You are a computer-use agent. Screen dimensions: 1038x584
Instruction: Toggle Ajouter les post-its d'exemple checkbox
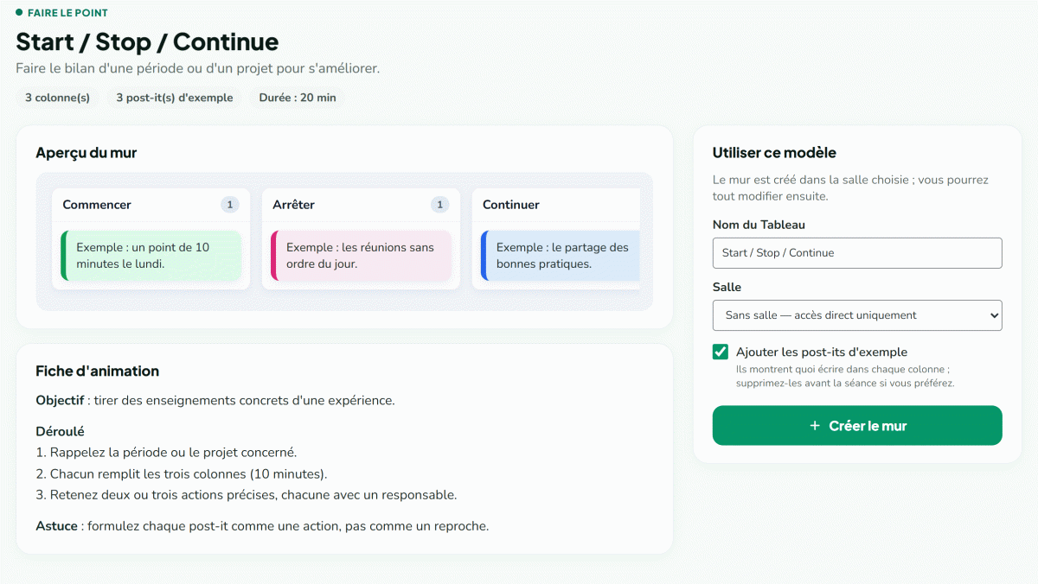tap(721, 352)
